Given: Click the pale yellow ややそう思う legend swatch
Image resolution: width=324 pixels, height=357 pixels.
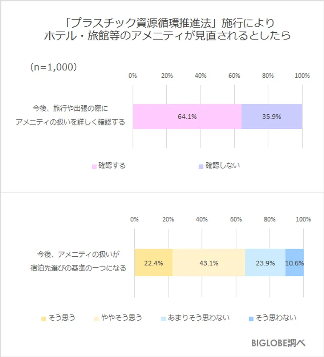Looking at the screenshot, I should click(x=97, y=318).
